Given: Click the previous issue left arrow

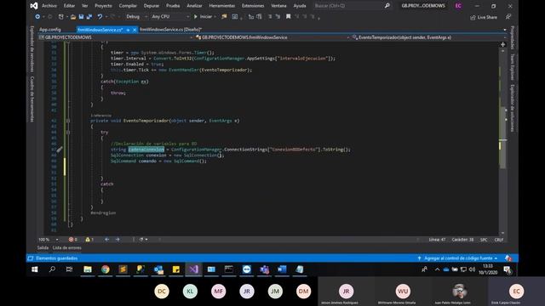Looking at the screenshot, I should click(x=107, y=240).
